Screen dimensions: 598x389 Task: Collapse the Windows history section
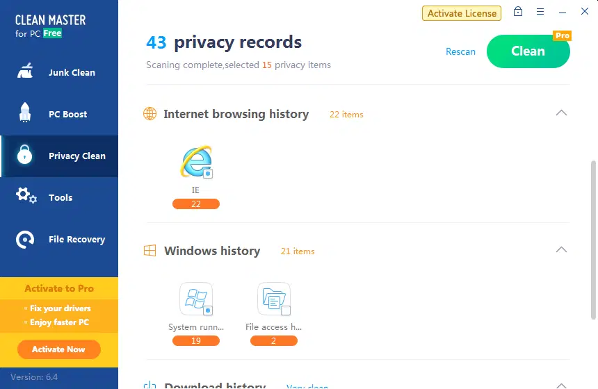[x=562, y=250]
